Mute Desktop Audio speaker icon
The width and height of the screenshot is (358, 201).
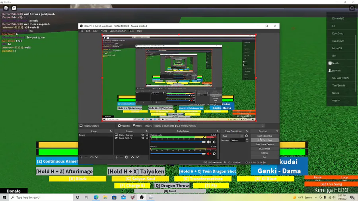(209, 142)
